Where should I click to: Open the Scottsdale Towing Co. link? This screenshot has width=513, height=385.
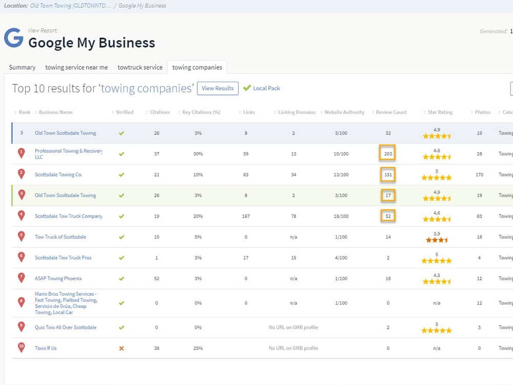pos(58,175)
